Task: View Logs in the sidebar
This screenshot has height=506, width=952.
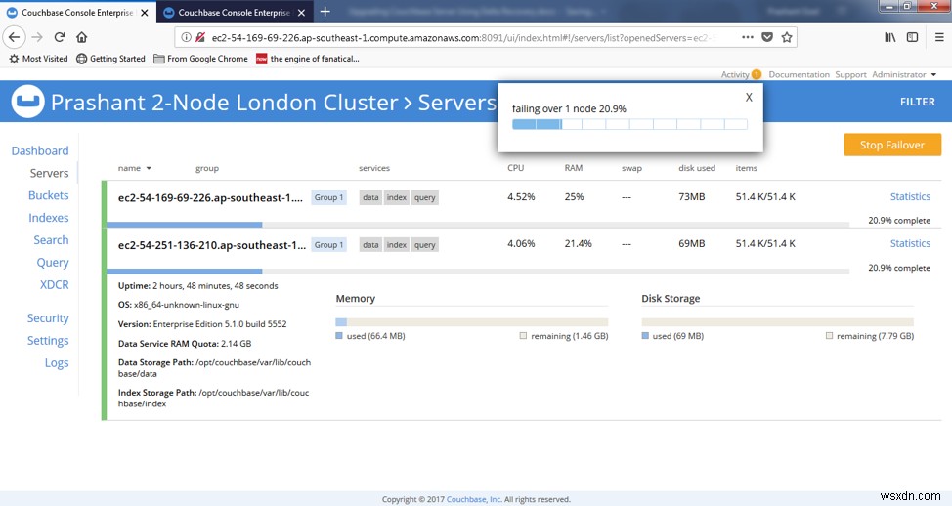Action: pyautogui.click(x=57, y=362)
